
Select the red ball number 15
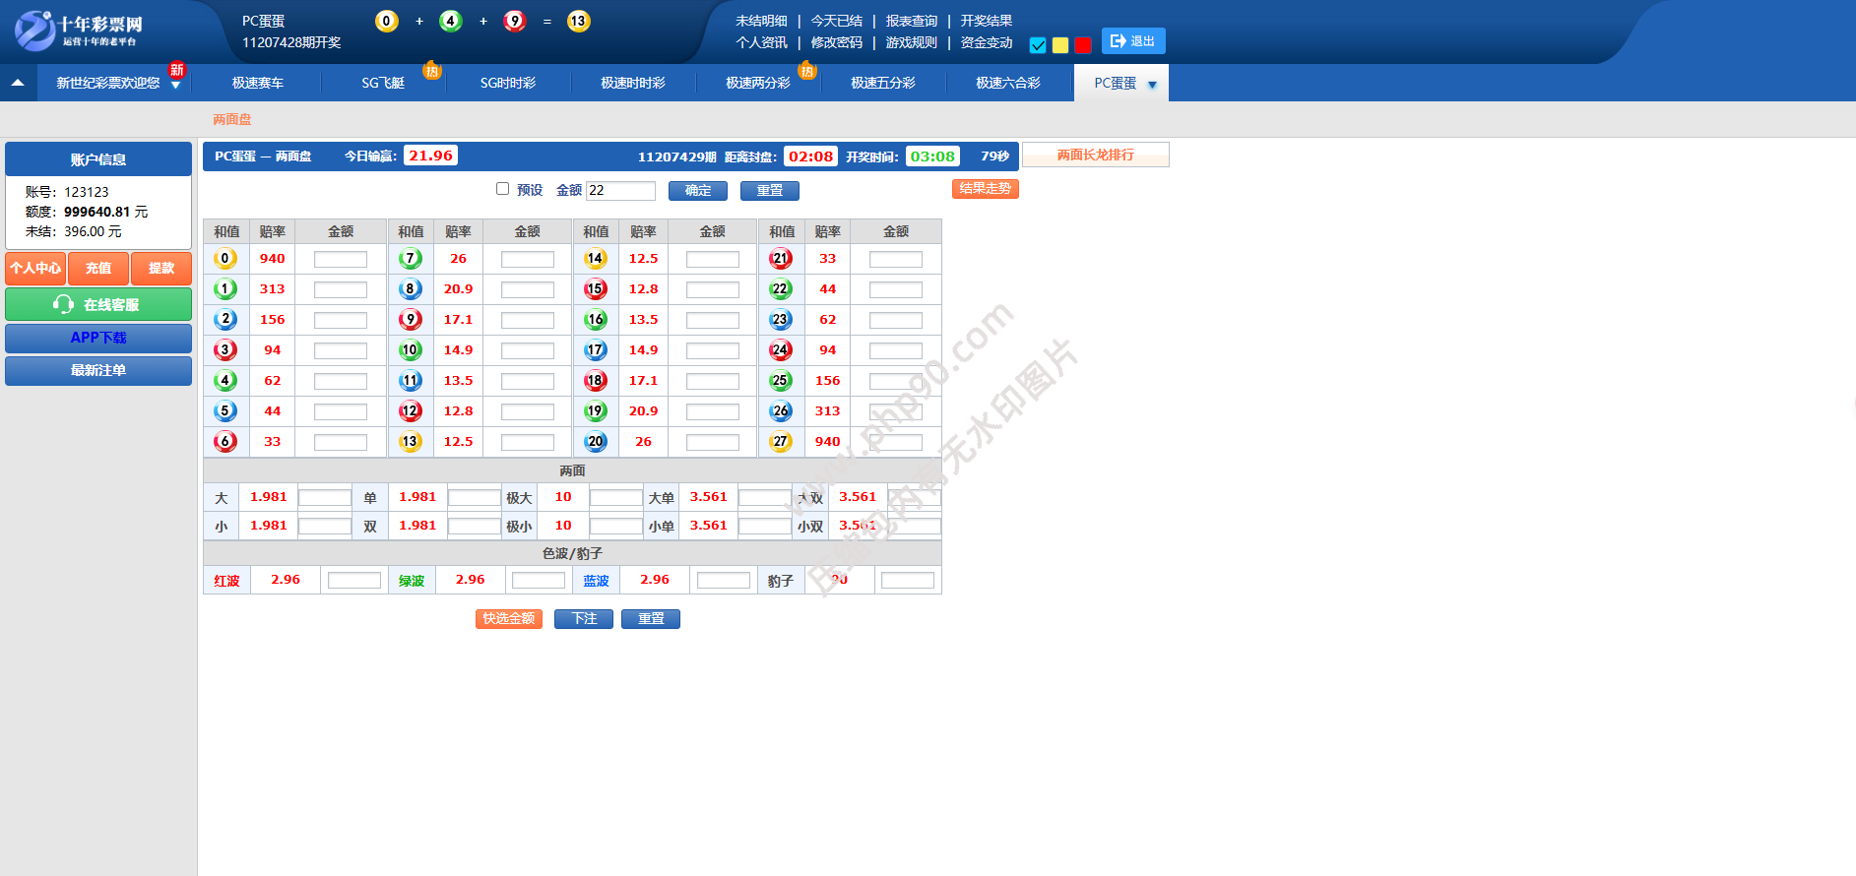coord(595,289)
